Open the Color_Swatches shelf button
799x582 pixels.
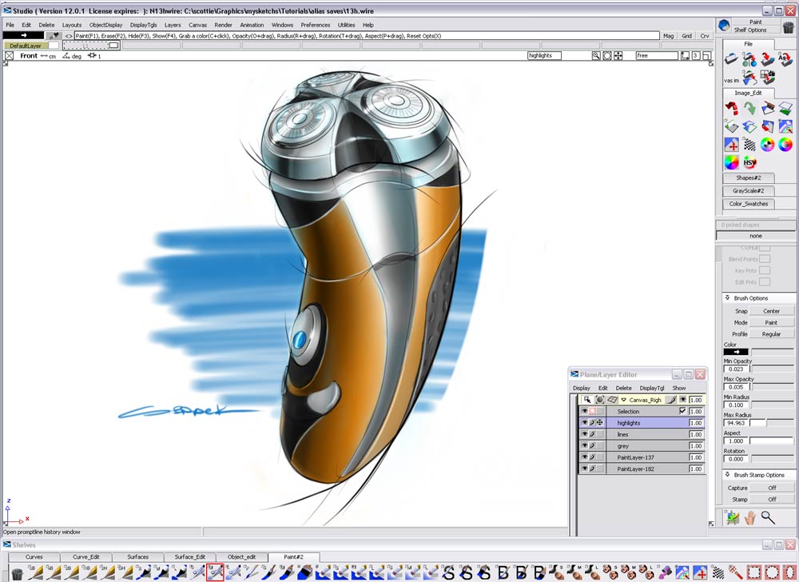coord(748,204)
